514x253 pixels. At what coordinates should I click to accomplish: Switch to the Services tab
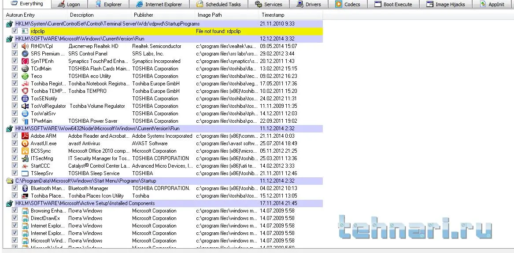click(269, 4)
